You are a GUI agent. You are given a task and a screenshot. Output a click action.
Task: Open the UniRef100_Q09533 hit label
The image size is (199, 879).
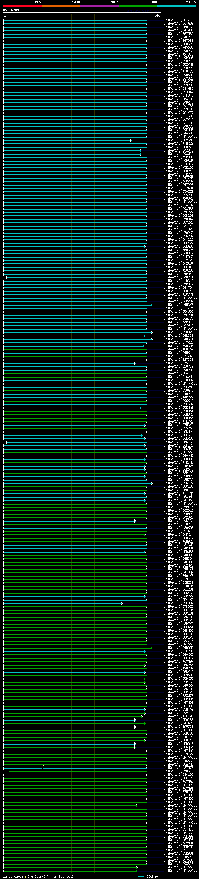(178, 675)
